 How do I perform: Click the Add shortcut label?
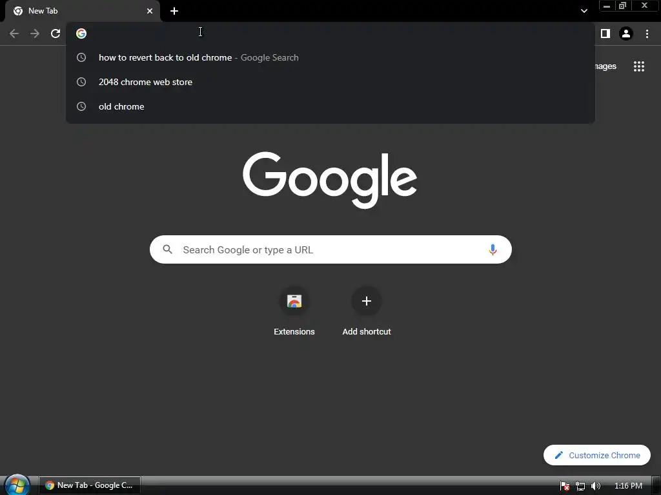[367, 332]
